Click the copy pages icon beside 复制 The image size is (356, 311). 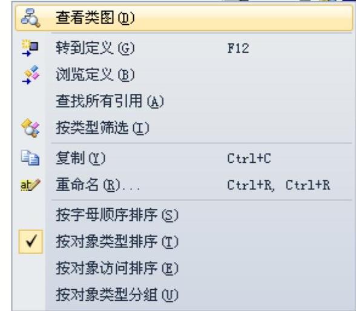tap(30, 158)
